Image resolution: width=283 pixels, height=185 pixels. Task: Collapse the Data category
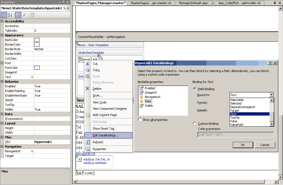[x=2, y=114]
